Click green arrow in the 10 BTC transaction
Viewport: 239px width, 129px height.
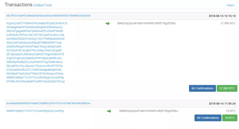coord(109,111)
